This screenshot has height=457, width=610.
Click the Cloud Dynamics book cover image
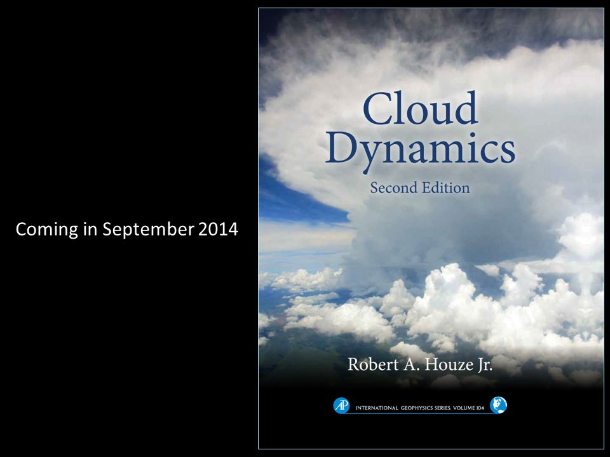pyautogui.click(x=431, y=228)
